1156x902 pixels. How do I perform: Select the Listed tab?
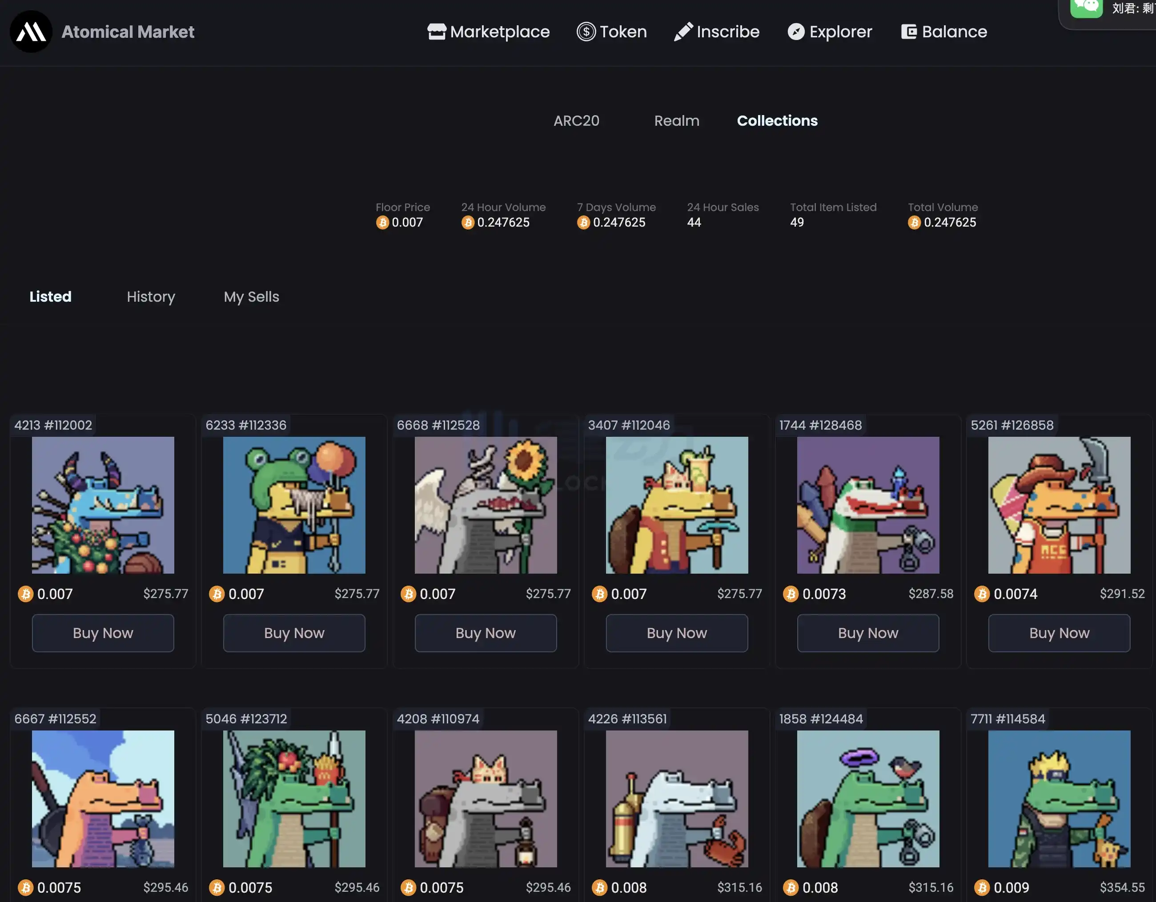[x=50, y=297]
